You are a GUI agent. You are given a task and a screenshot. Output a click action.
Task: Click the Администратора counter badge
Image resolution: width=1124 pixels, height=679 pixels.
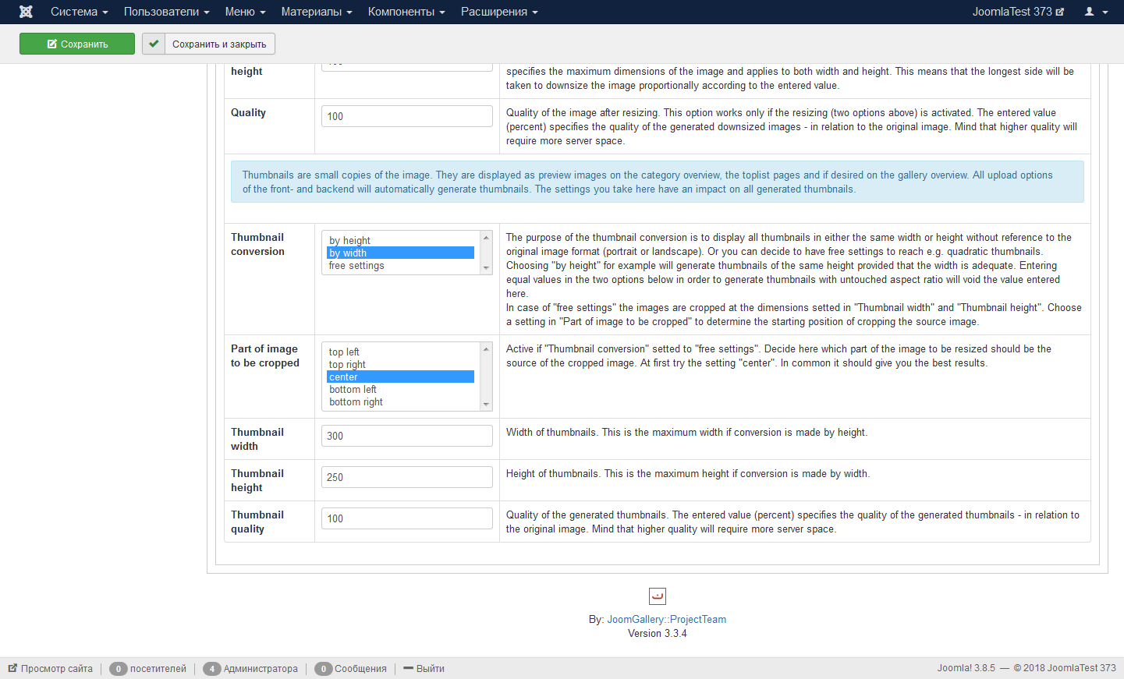211,669
